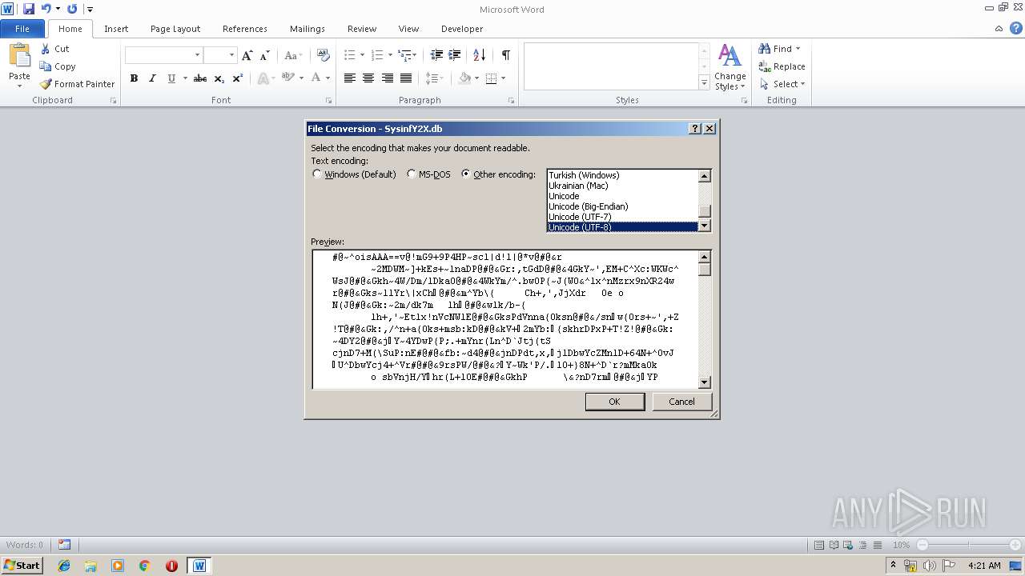
Task: Click the Paste icon in Clipboard group
Action: tap(19, 56)
